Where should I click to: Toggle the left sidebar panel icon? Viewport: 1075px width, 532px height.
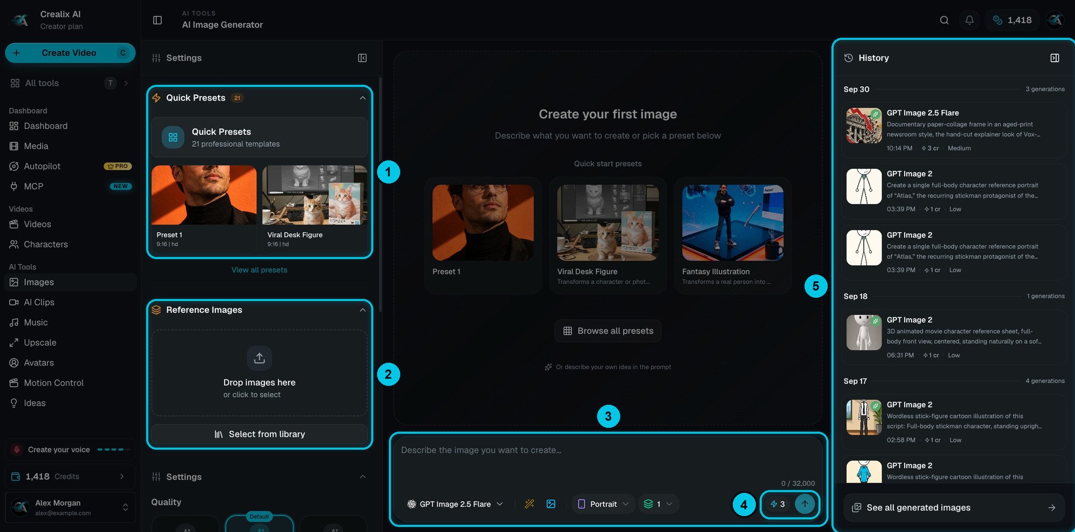pos(157,20)
